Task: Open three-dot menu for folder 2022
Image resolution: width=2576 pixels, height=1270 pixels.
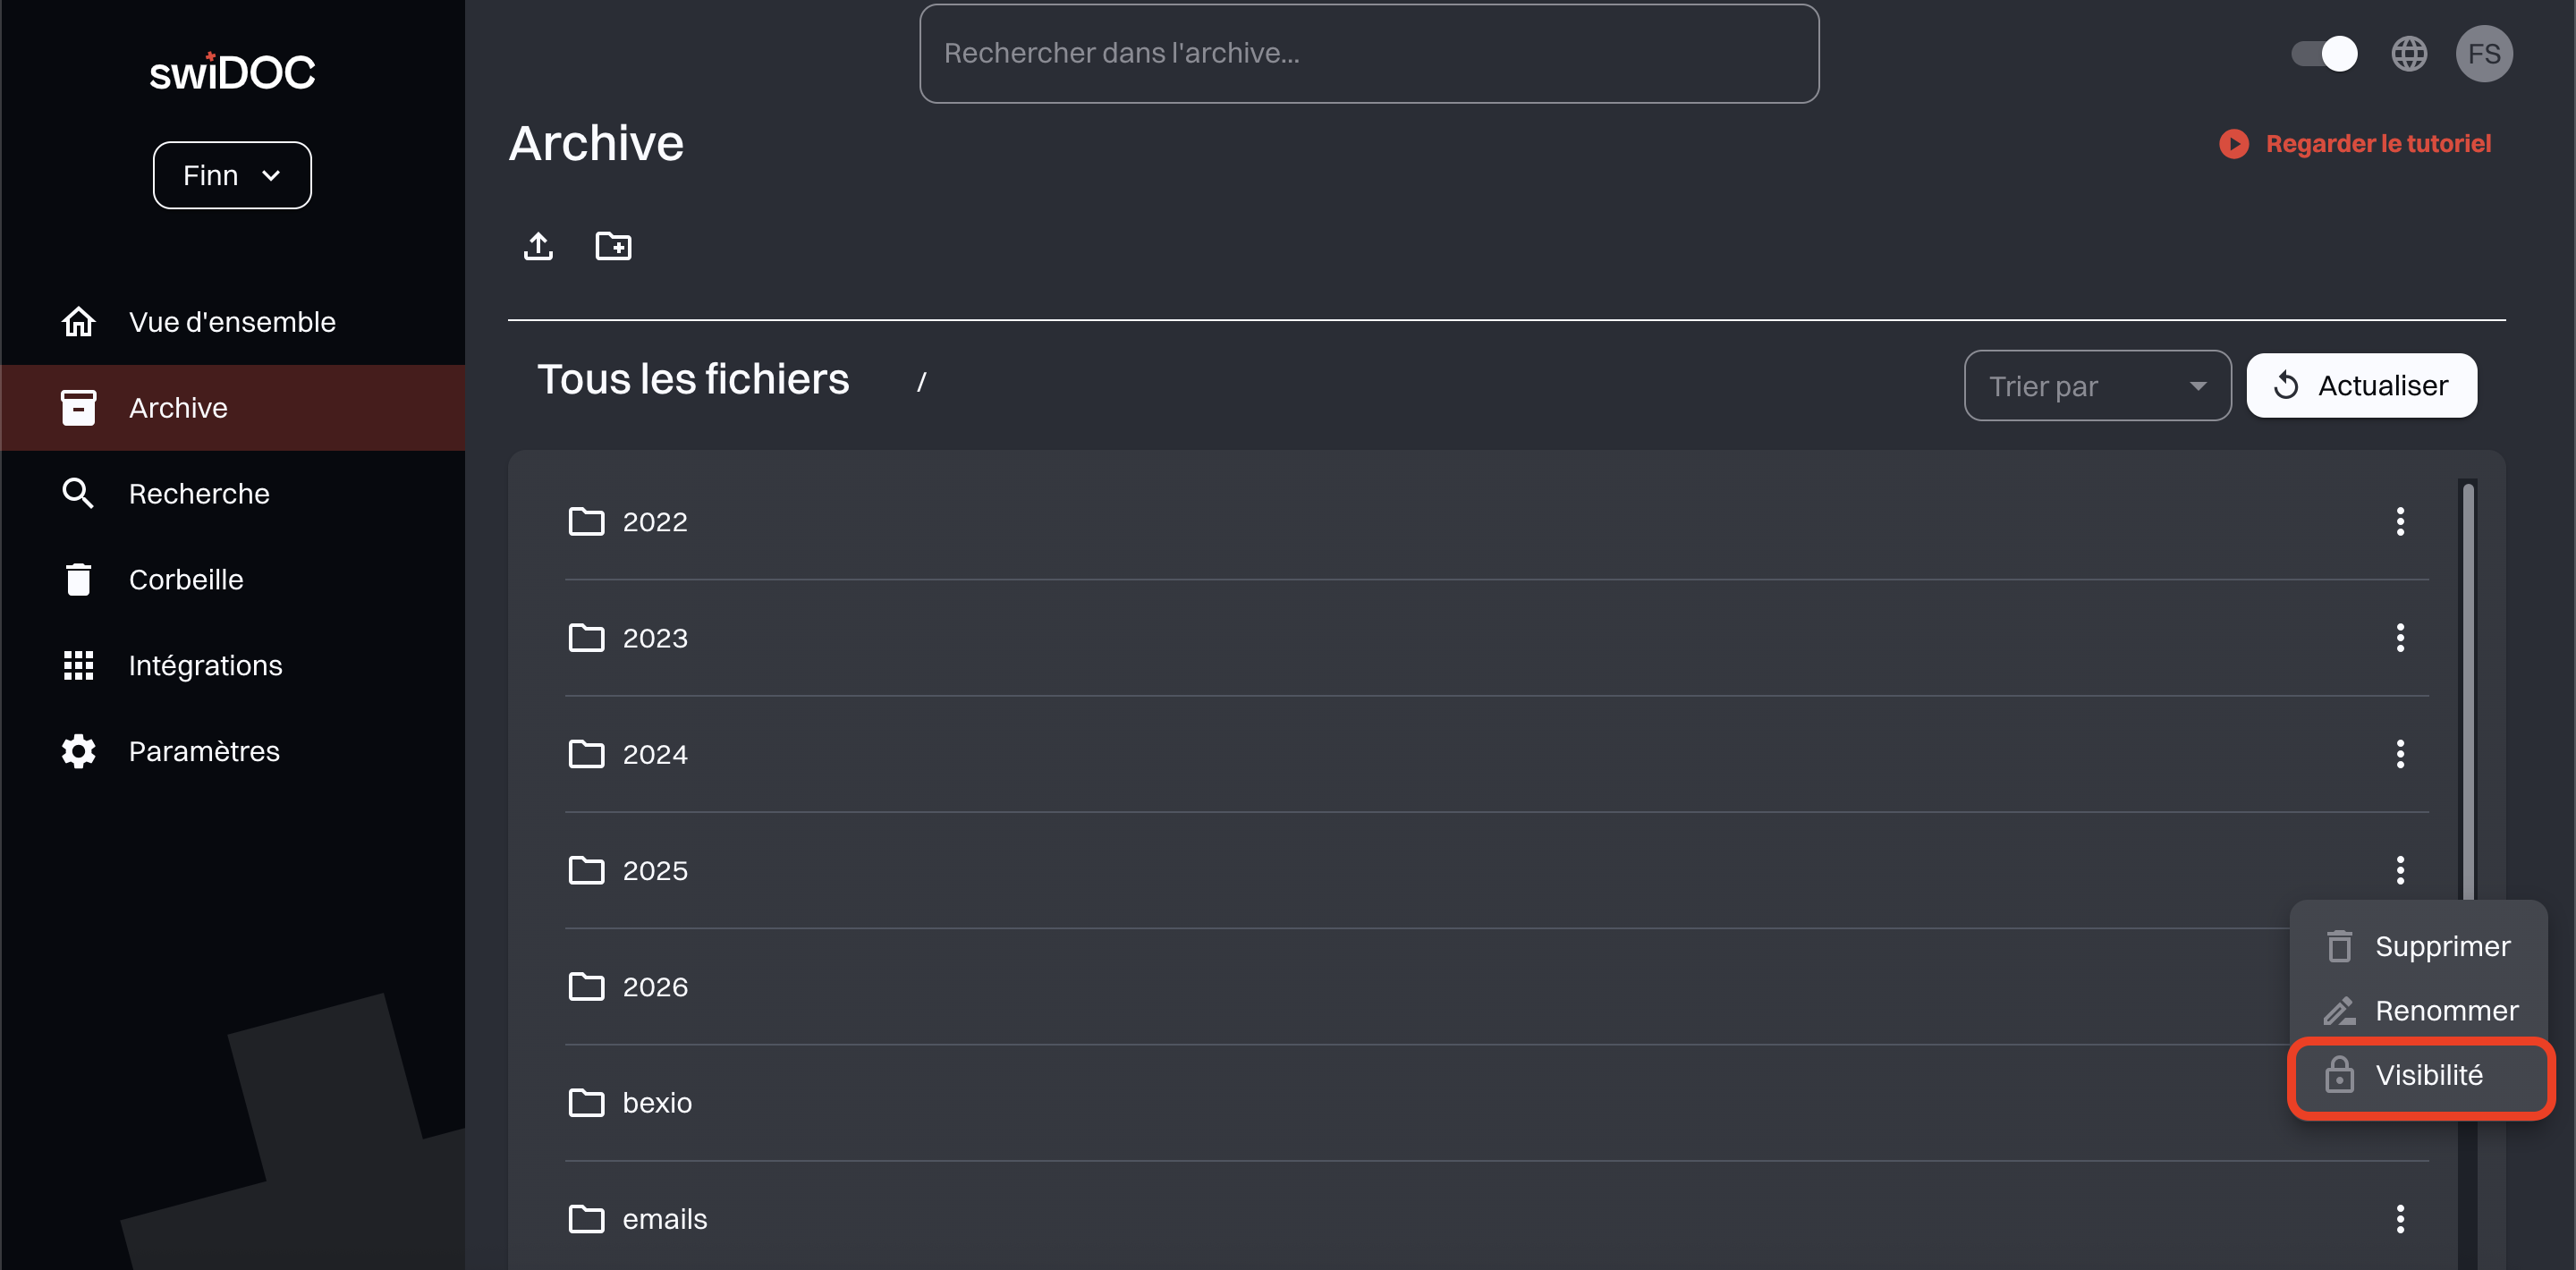Action: click(x=2399, y=522)
